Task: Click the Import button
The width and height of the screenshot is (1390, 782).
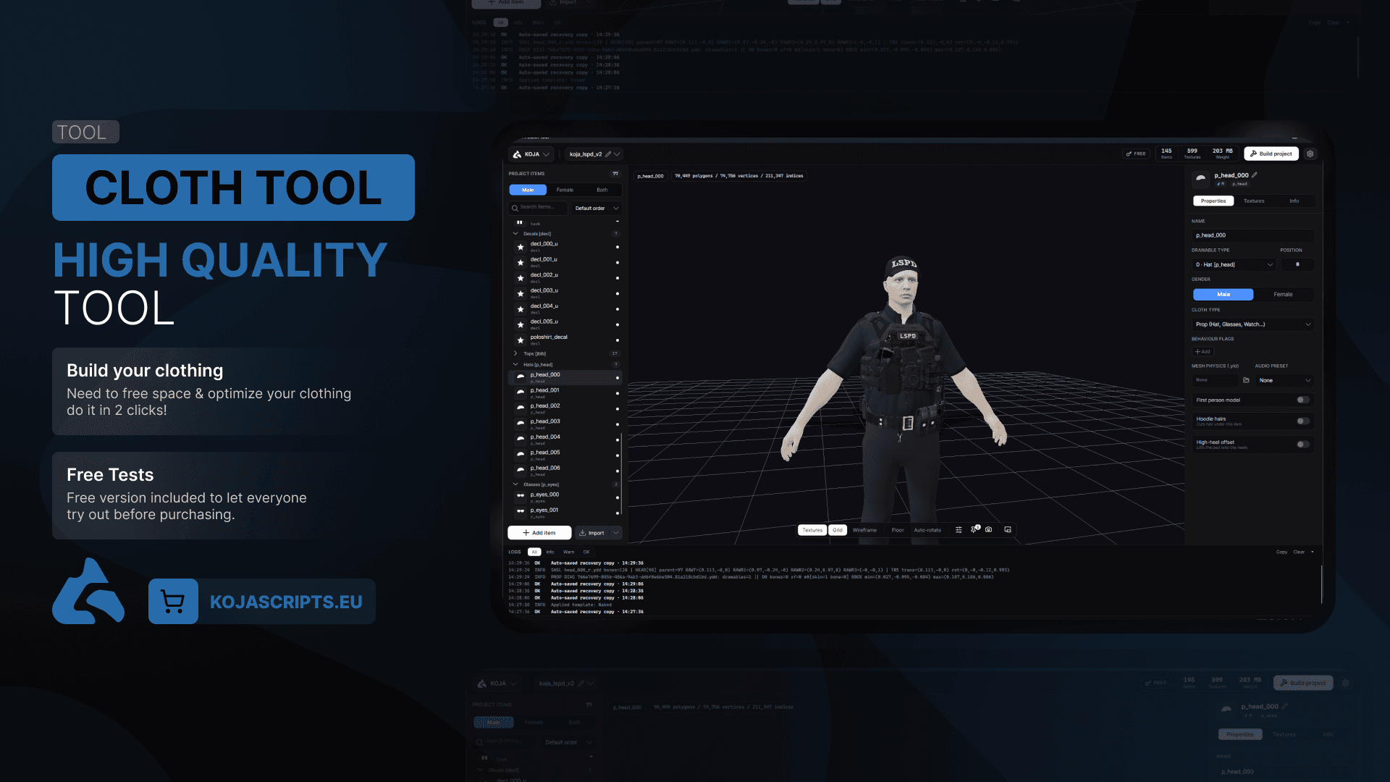Action: (x=591, y=533)
